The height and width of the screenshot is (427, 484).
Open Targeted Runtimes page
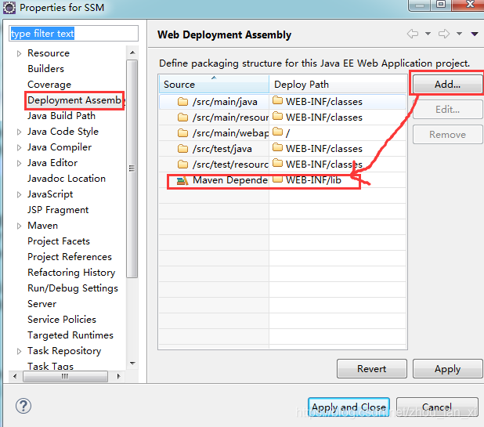point(70,335)
